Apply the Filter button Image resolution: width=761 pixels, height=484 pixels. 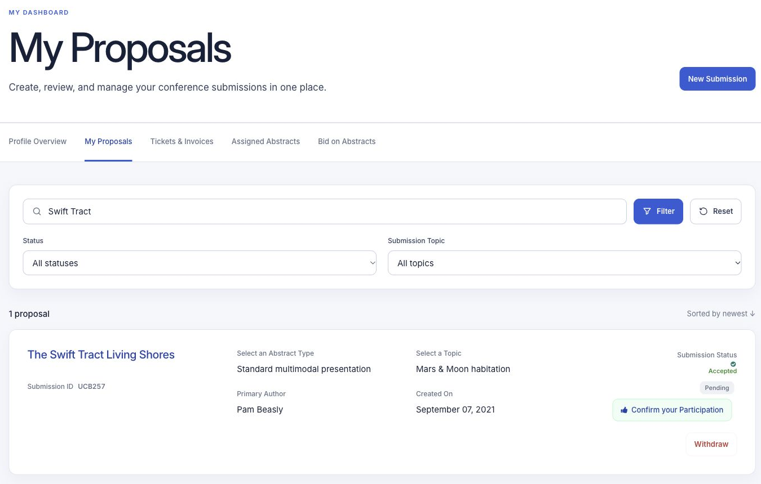click(658, 212)
